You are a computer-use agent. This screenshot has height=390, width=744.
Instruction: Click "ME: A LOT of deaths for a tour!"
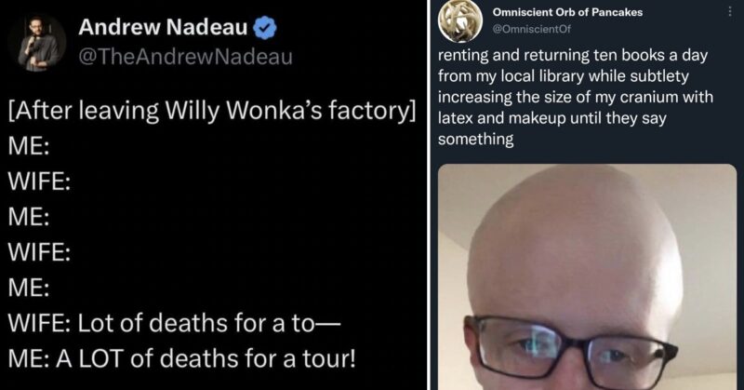click(182, 358)
